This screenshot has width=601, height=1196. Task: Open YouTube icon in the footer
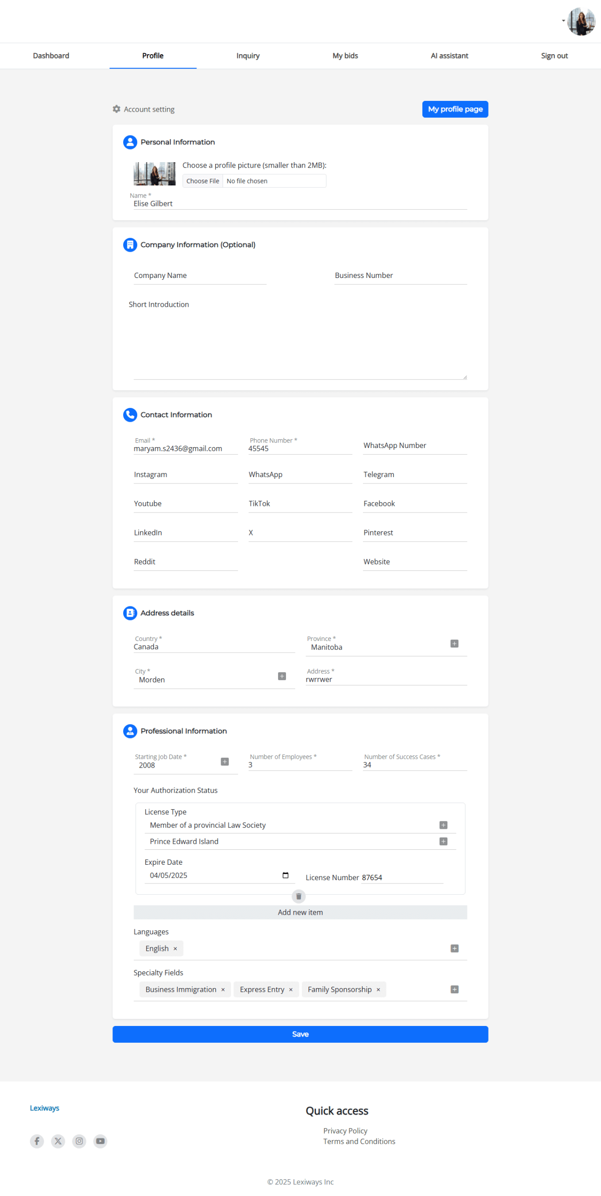pos(100,1140)
